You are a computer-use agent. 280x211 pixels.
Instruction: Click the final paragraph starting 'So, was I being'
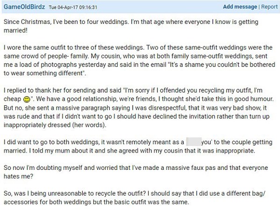pos(135,197)
